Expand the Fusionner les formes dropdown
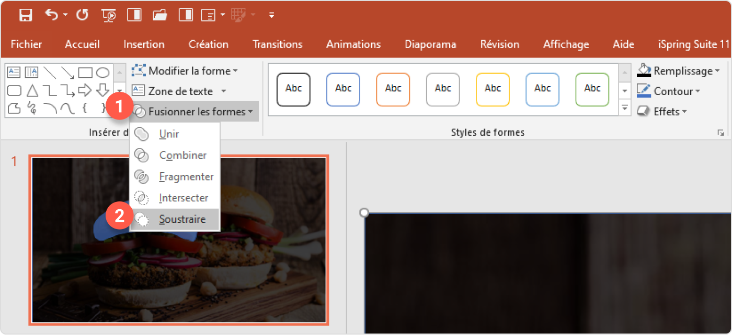732x335 pixels. point(196,112)
